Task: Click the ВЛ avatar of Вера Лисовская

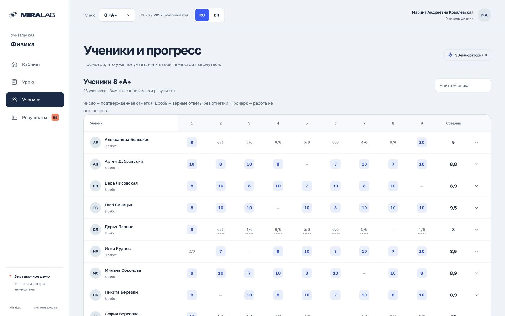Action: click(95, 186)
